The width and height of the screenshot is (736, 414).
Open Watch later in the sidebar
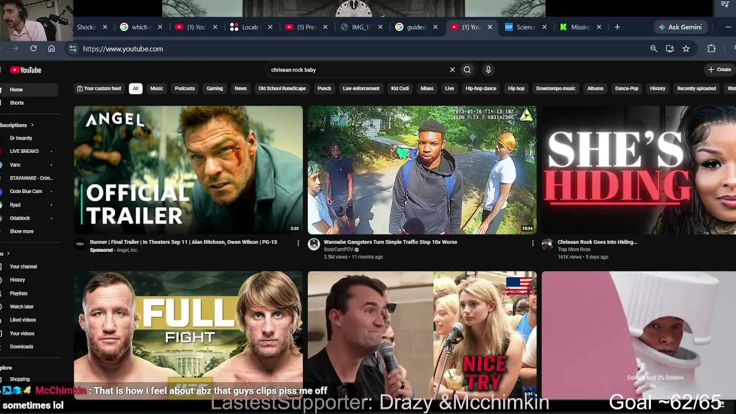coord(22,307)
